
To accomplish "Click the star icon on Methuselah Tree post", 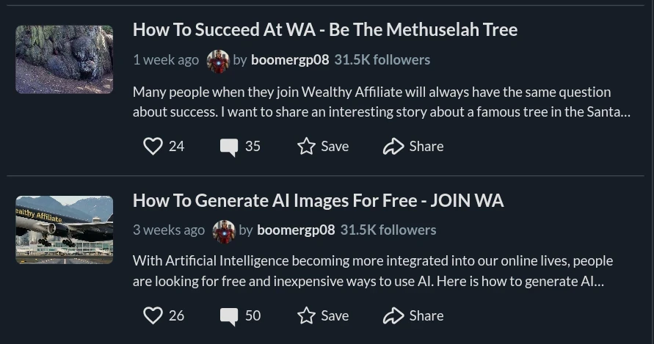I will pyautogui.click(x=306, y=146).
